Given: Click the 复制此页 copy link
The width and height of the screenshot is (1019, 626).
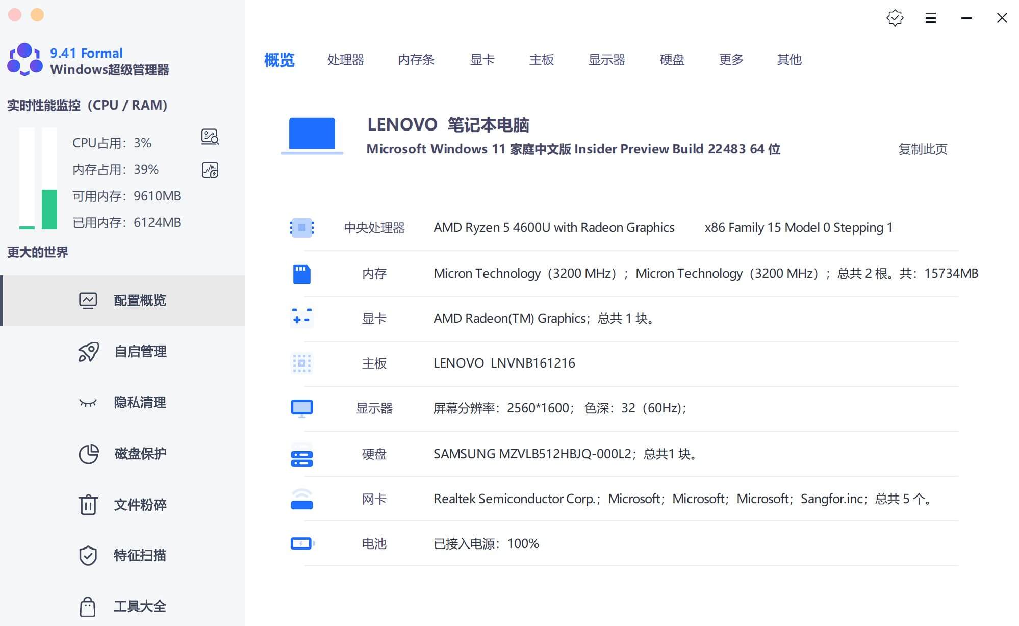Looking at the screenshot, I should click(x=923, y=149).
